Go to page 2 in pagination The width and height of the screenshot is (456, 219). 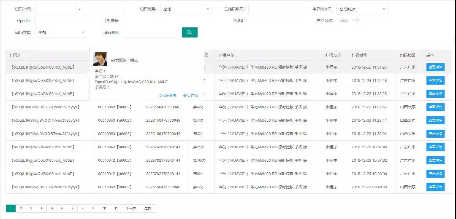(x=21, y=208)
